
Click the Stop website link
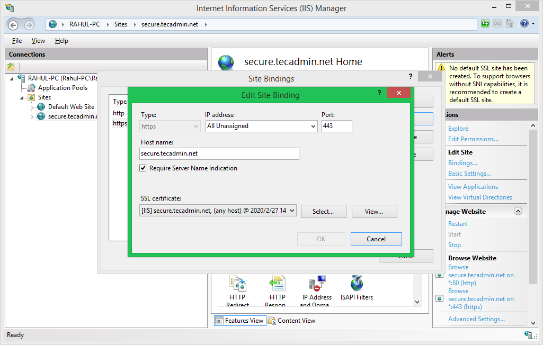455,245
